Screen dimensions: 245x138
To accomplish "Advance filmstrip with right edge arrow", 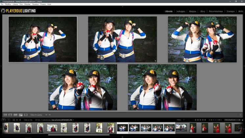I will (244, 129).
